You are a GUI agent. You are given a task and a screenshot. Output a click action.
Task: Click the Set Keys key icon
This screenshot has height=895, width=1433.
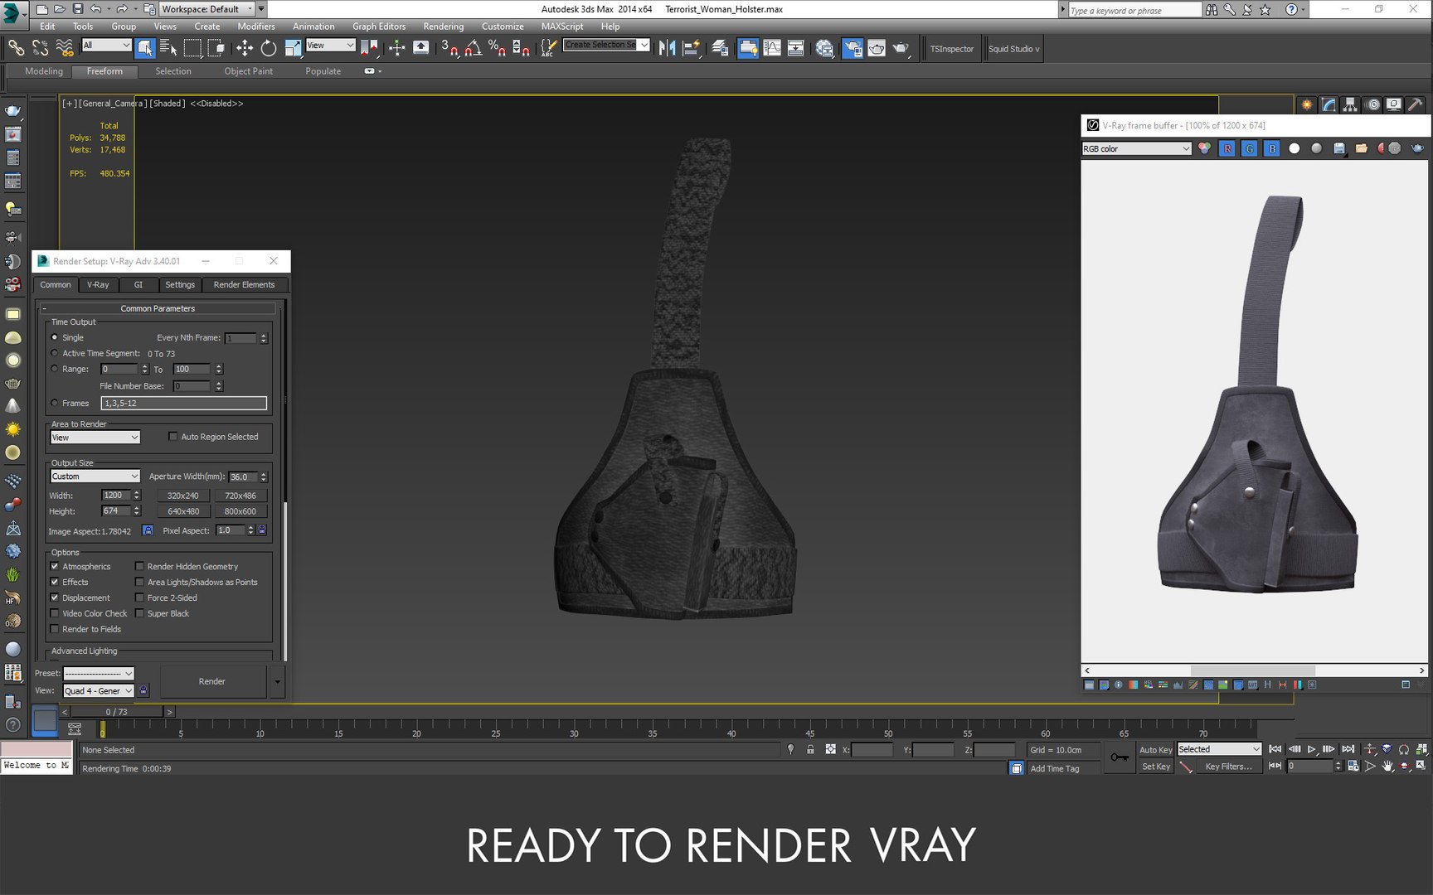1120,757
